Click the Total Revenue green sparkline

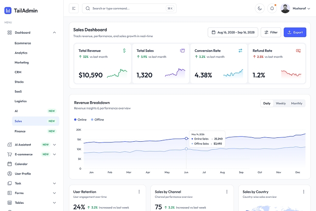tap(117, 74)
